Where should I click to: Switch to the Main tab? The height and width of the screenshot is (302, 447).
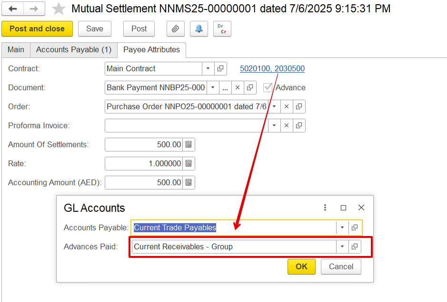16,50
